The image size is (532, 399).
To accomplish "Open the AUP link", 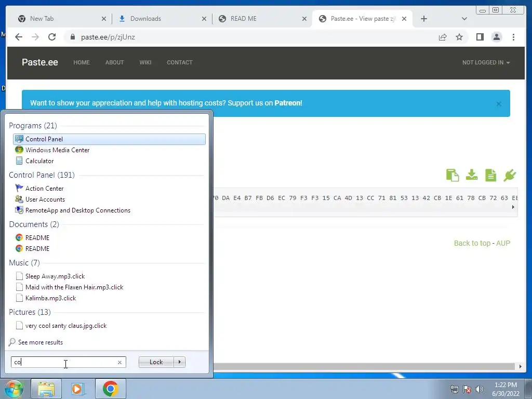I will [x=503, y=243].
